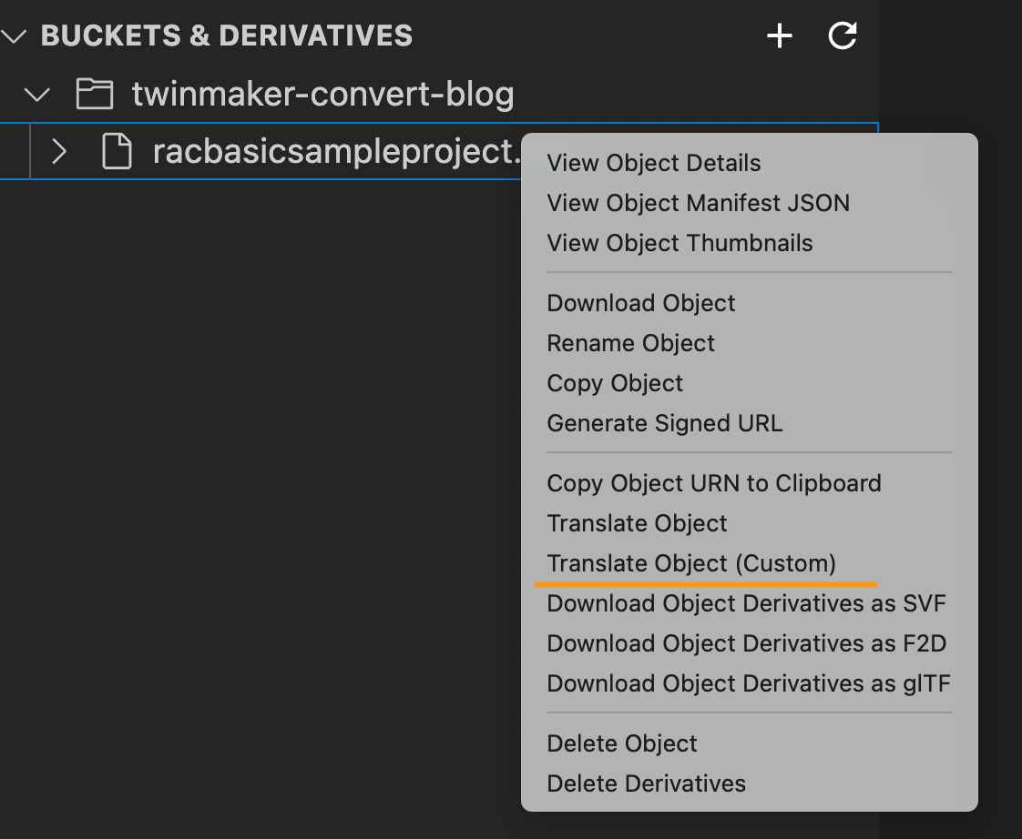Choose Download Object from the menu

tap(640, 303)
